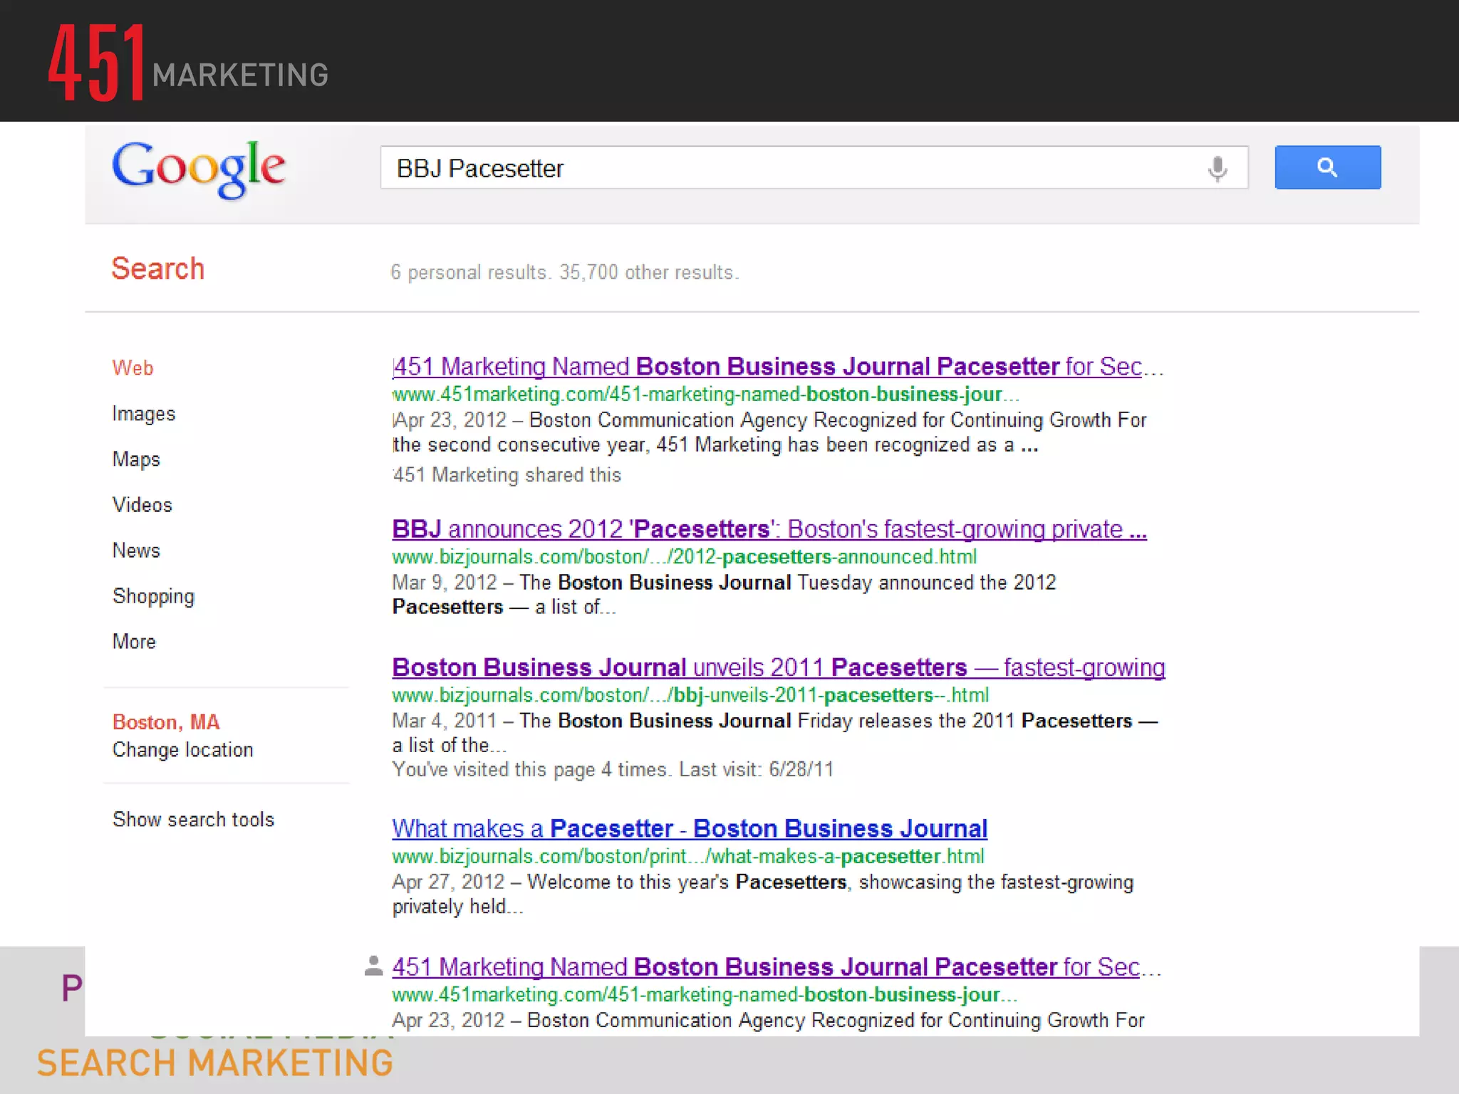Open BBJ announces 2012 Pacesetters result

click(769, 529)
